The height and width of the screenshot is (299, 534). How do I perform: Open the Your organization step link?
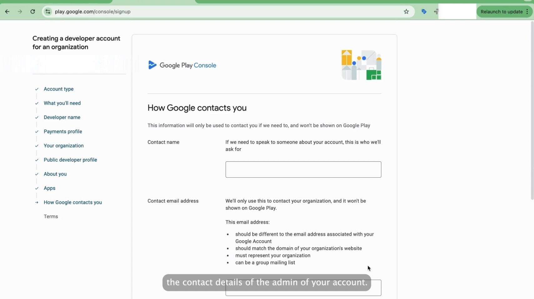(x=63, y=145)
